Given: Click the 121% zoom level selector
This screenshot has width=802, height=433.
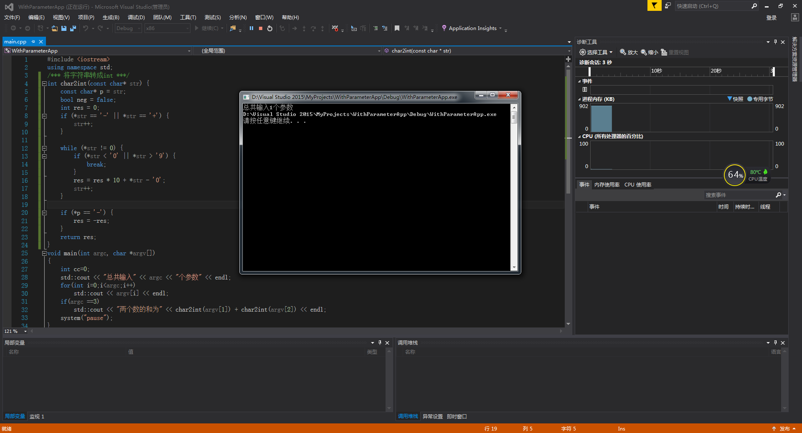Looking at the screenshot, I should coord(13,331).
